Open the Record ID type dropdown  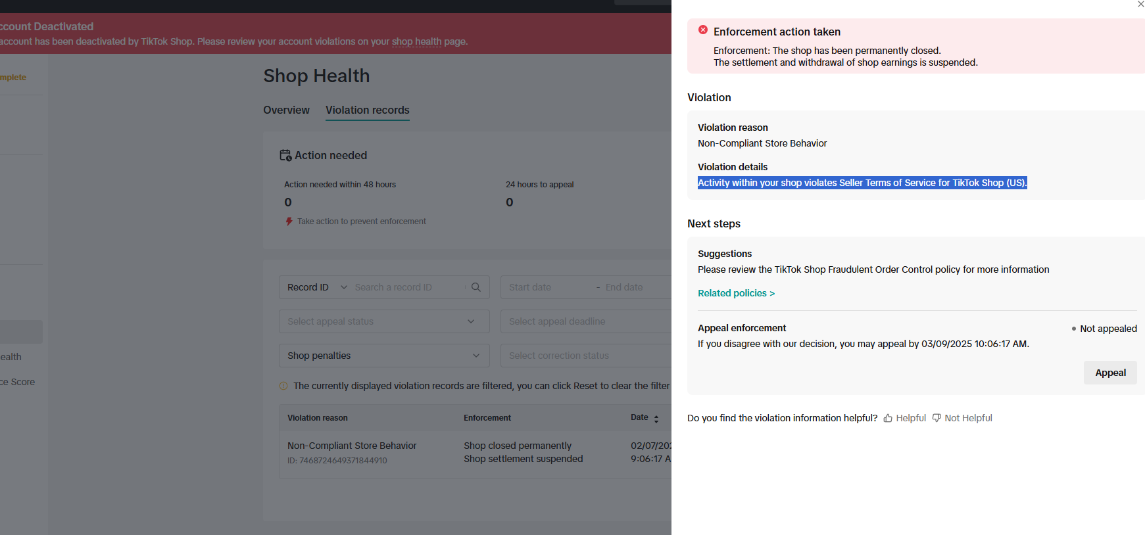click(317, 287)
